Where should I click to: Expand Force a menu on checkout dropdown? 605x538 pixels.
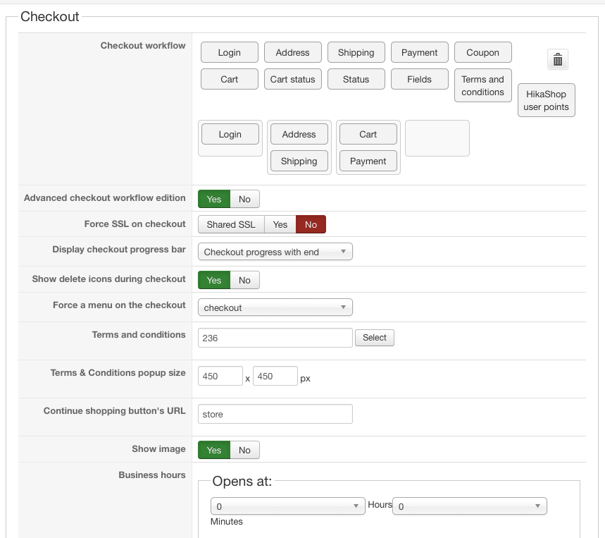point(275,307)
